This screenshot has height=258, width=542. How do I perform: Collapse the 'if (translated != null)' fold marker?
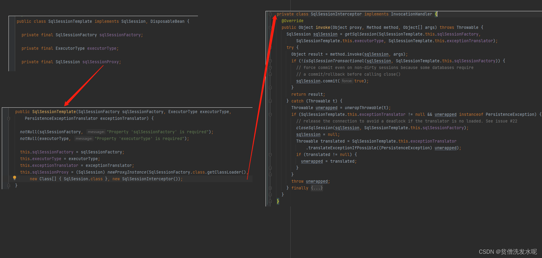270,155
